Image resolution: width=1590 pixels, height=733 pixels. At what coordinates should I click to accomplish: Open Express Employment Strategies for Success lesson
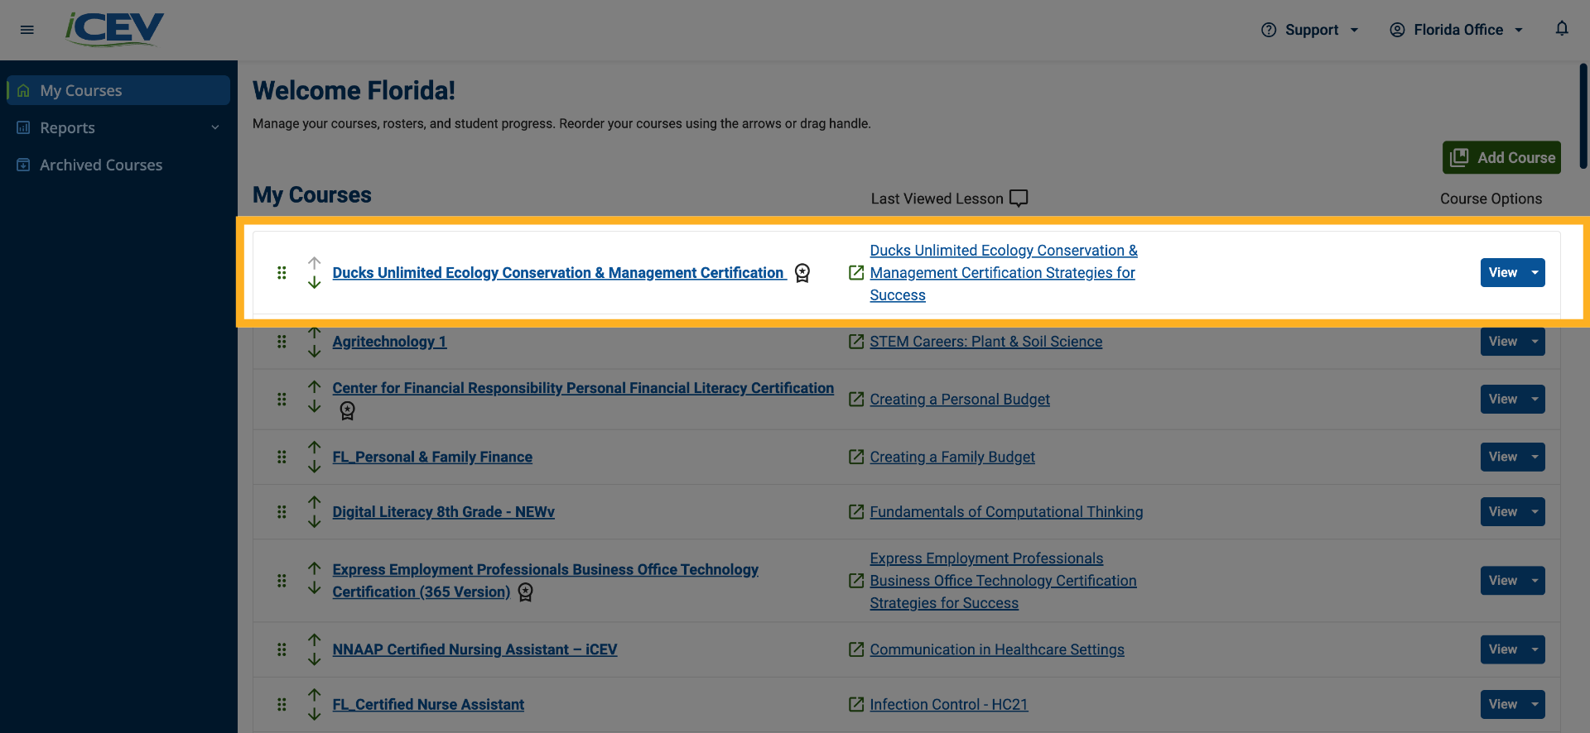1003,581
